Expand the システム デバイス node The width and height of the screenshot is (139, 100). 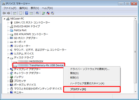[8, 54]
